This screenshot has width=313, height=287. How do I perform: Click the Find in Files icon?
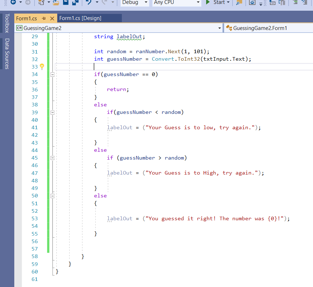(x=239, y=2)
